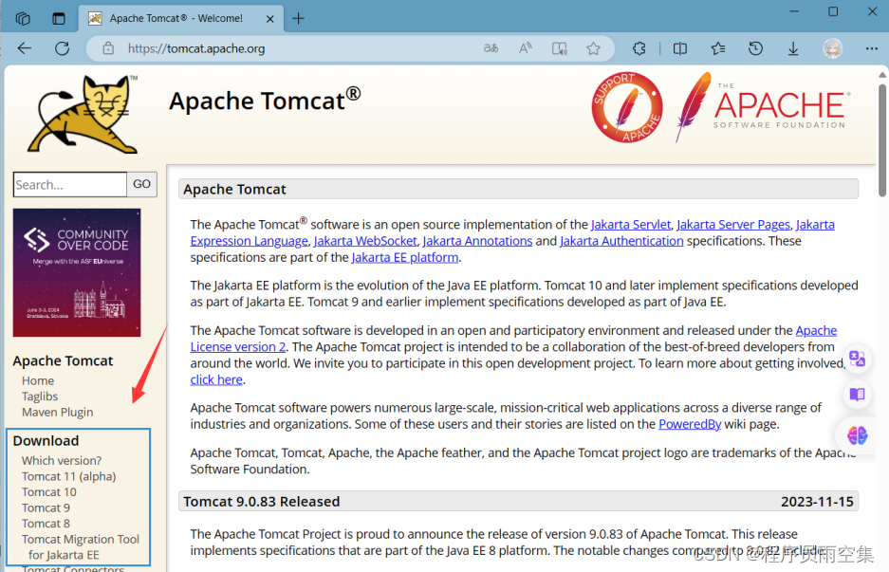Open the Which version? link
This screenshot has width=889, height=572.
point(62,461)
